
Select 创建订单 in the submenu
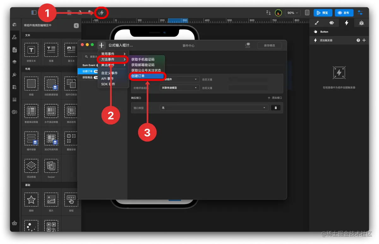click(147, 76)
